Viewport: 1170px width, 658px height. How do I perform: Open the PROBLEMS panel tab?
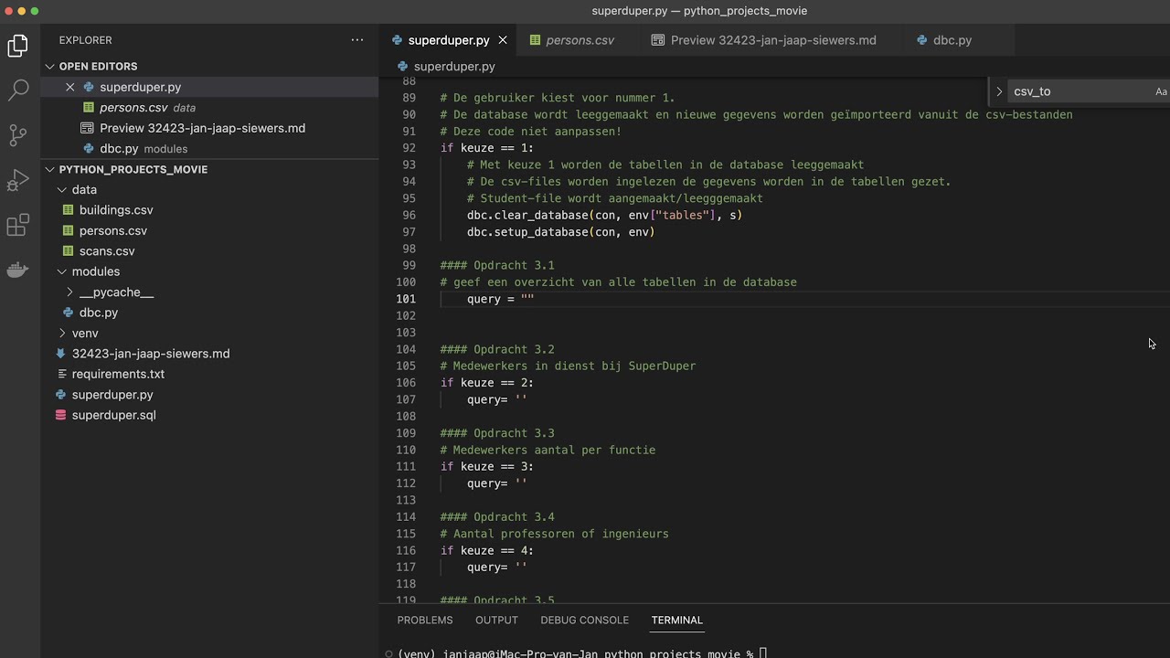click(425, 620)
